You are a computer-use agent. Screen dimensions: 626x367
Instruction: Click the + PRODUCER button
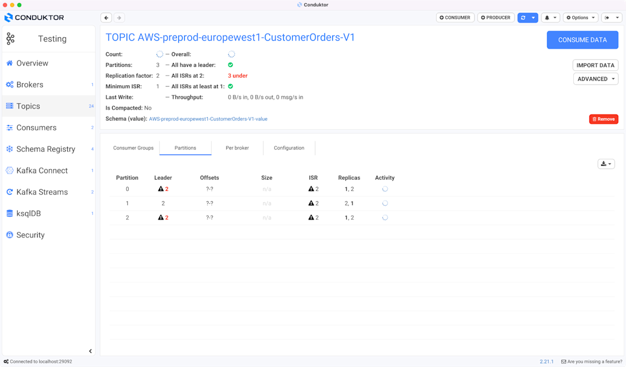click(x=496, y=18)
